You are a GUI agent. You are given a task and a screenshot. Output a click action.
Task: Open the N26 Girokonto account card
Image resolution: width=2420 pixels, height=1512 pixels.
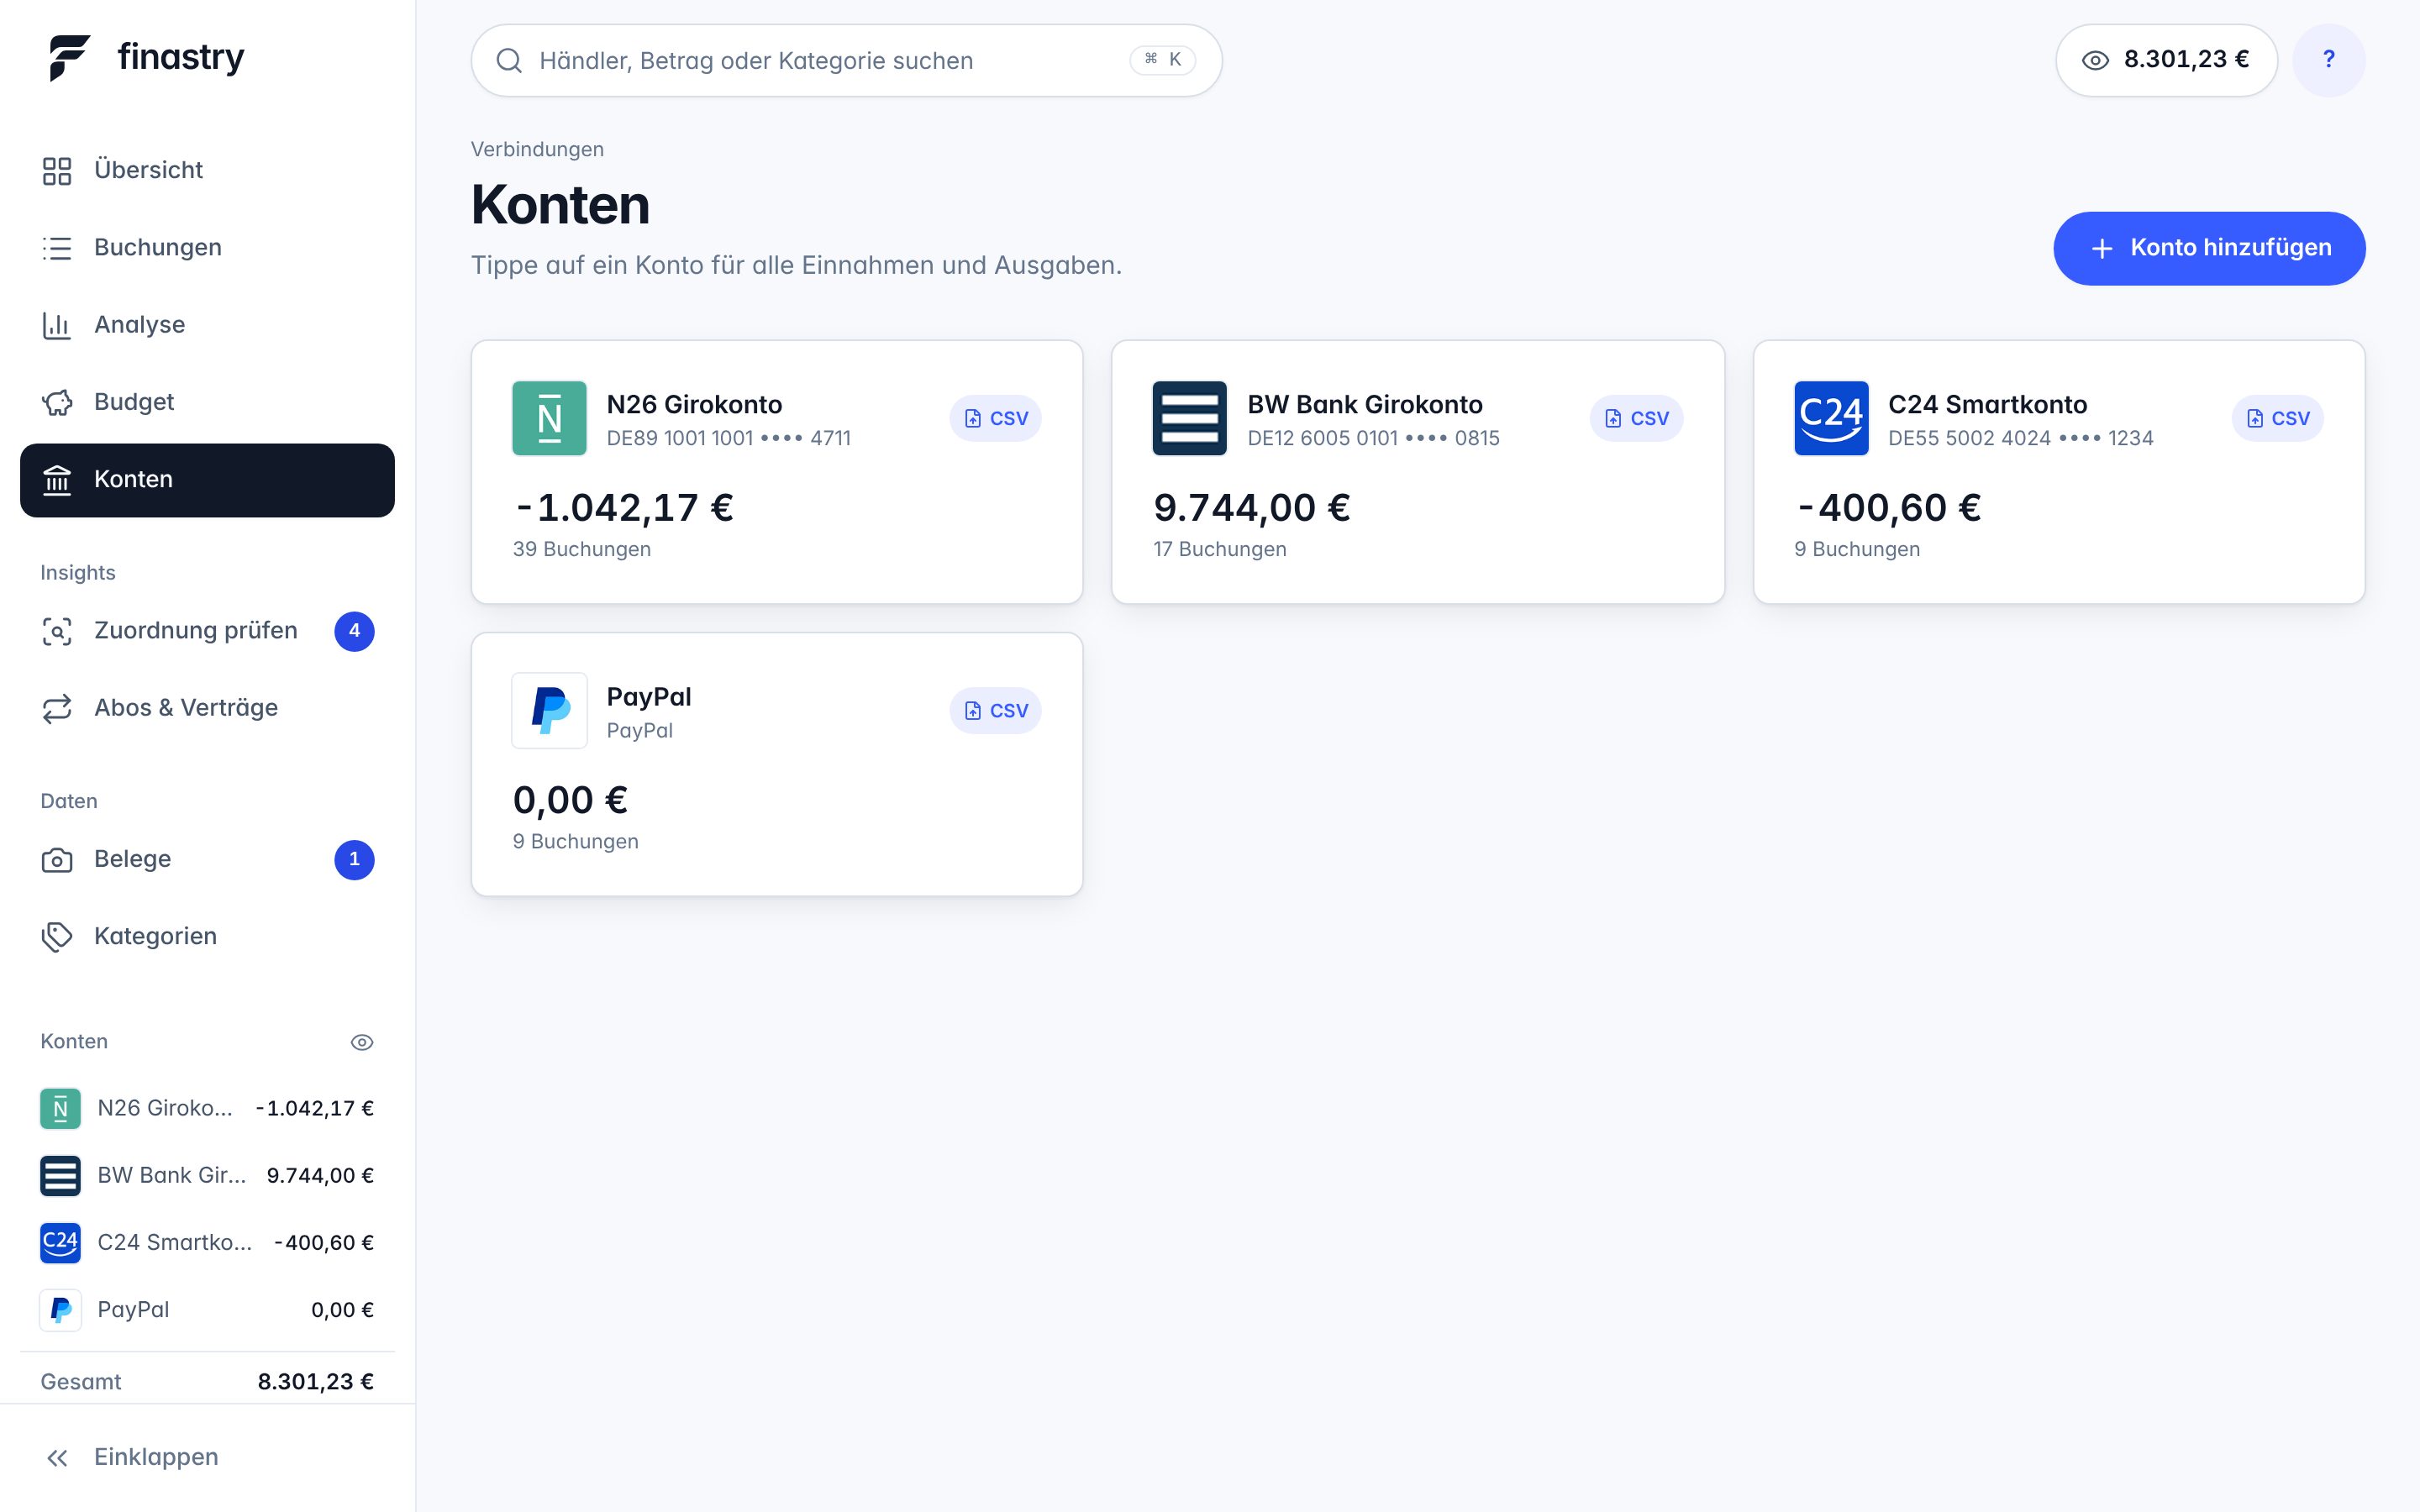[x=777, y=472]
